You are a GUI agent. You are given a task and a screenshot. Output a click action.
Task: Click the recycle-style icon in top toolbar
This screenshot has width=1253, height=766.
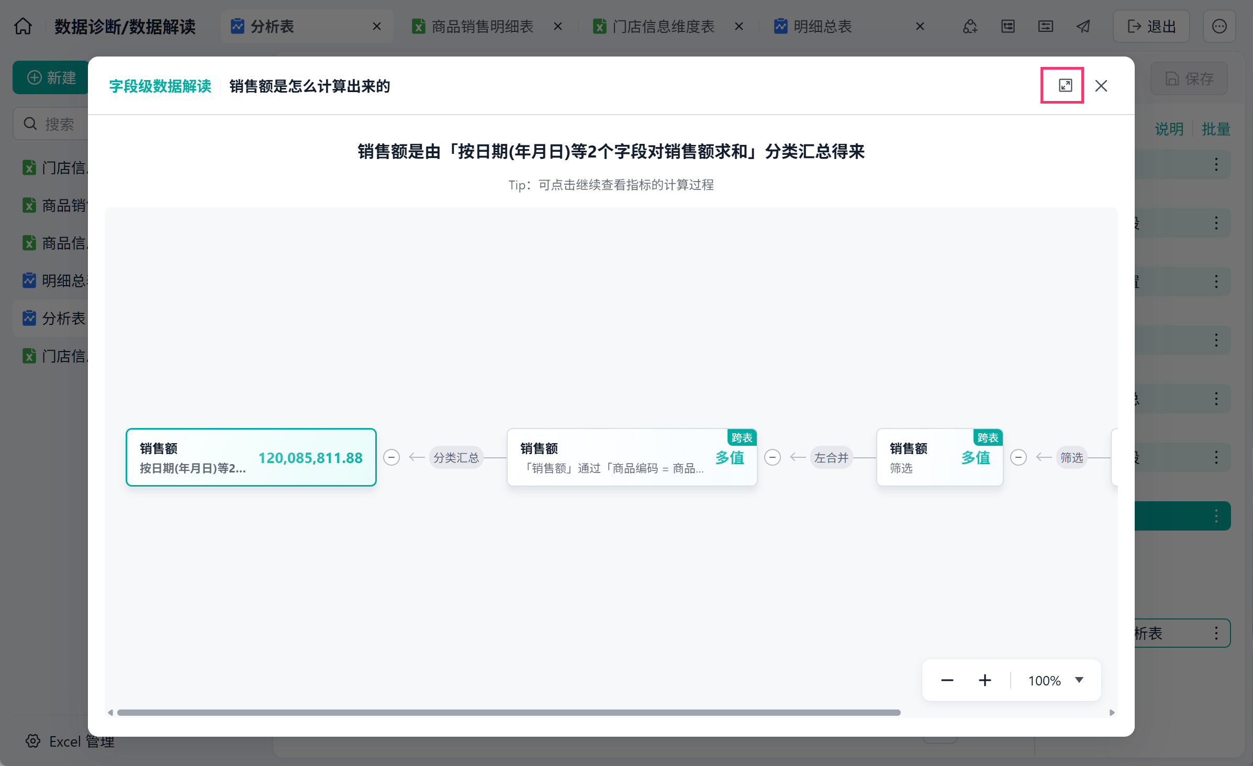[x=970, y=26]
